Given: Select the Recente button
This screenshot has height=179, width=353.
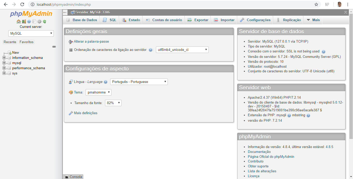Looking at the screenshot, I should point(10,42).
